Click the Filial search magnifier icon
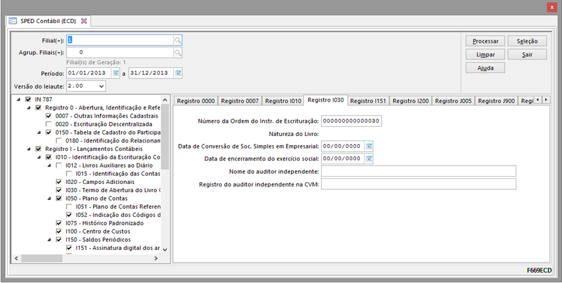 (x=178, y=40)
